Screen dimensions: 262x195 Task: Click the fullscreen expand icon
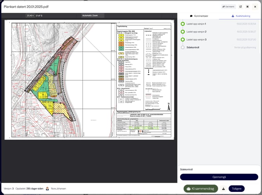click(x=248, y=7)
